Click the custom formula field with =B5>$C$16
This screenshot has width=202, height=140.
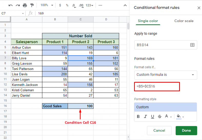[x=157, y=86]
